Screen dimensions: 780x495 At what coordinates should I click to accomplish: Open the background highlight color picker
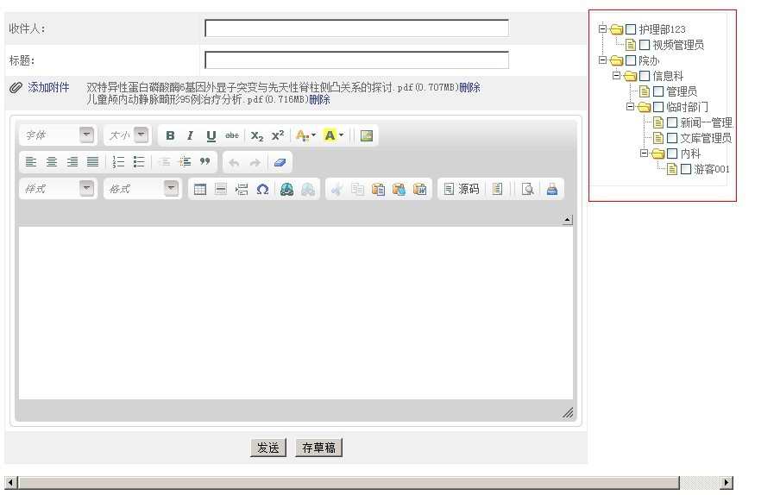click(333, 135)
